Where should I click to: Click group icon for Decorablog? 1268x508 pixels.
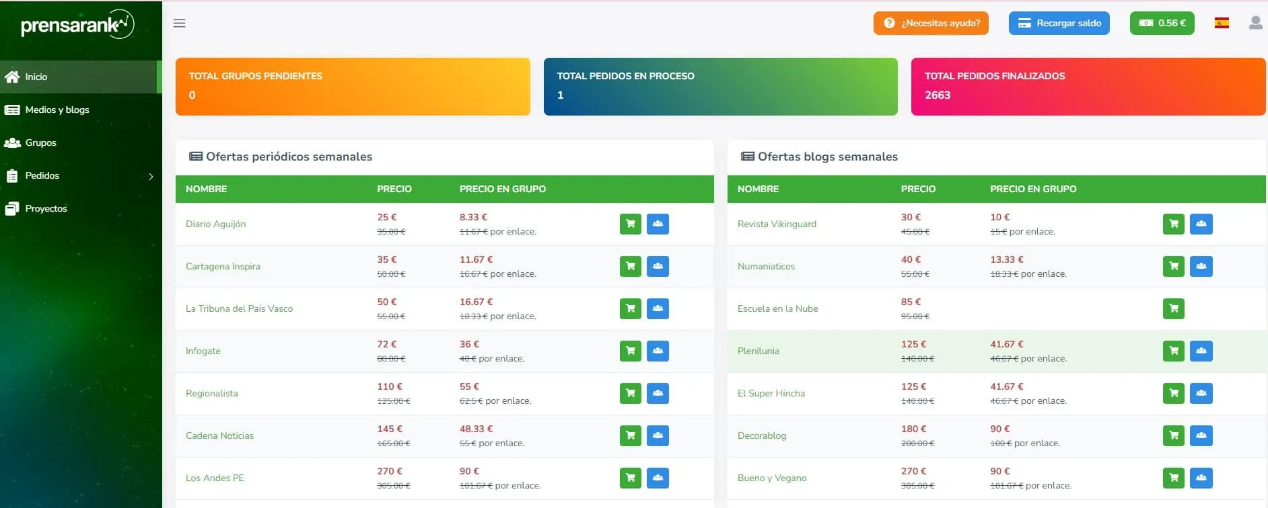1201,435
